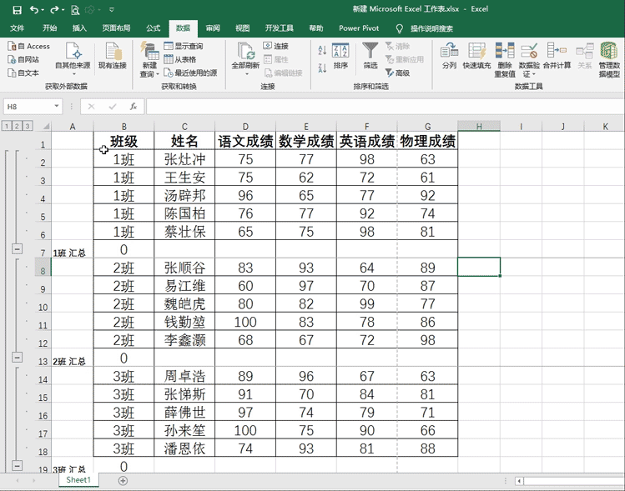
Task: Open Advanced filter (高级)
Action: coord(398,73)
